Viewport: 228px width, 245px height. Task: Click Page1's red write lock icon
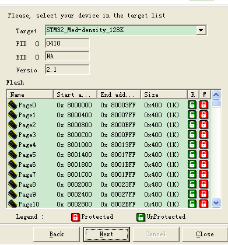point(204,115)
